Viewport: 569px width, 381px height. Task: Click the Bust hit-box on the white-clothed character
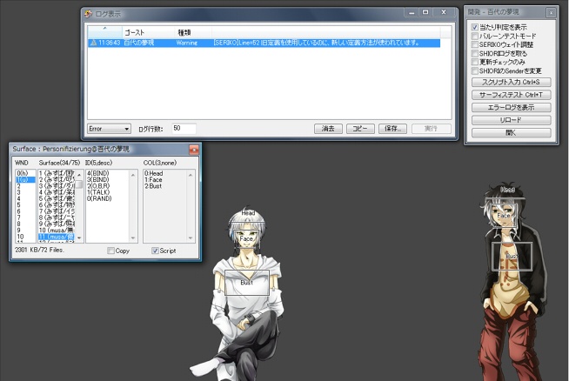247,283
